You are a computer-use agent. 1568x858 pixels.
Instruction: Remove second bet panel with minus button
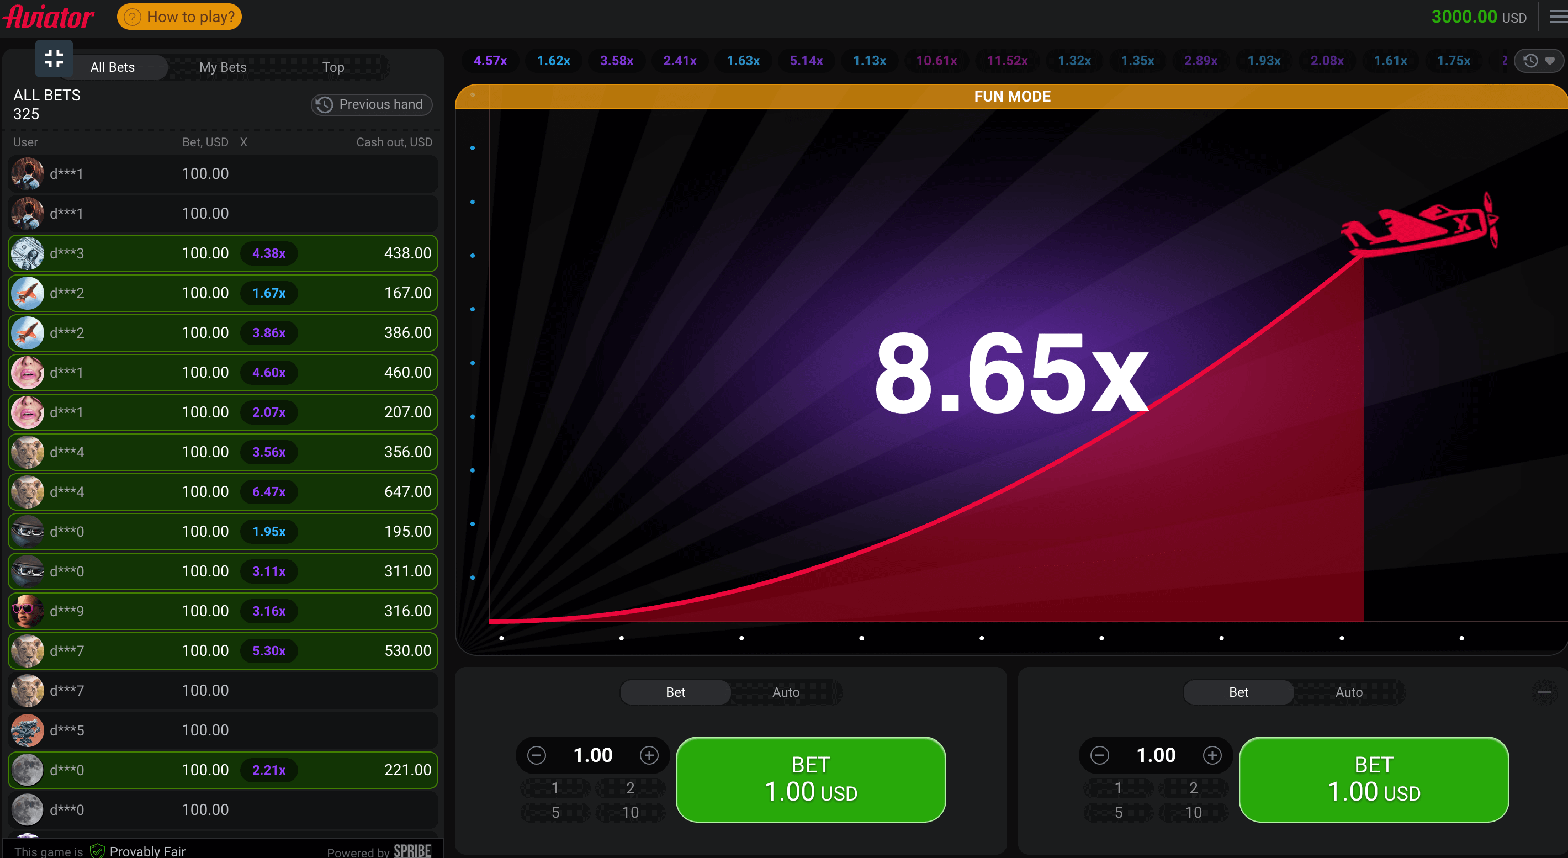pyautogui.click(x=1544, y=692)
